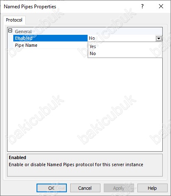Screen dimensions: 171x196
Task: Collapse the General section with minus box
Action: (10, 31)
